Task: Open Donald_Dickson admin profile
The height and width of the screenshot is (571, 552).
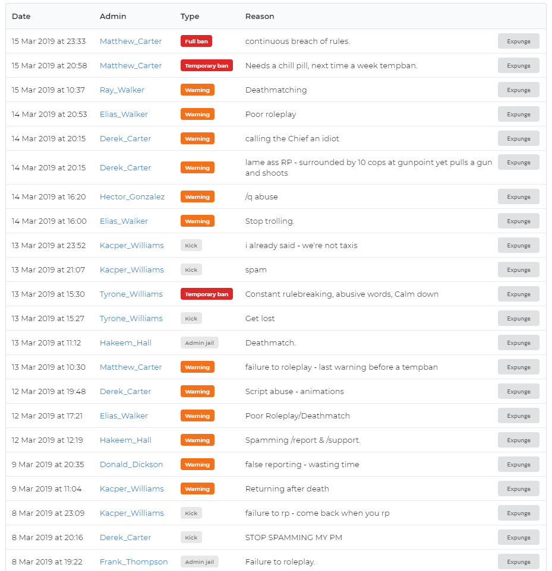Action: coord(131,464)
